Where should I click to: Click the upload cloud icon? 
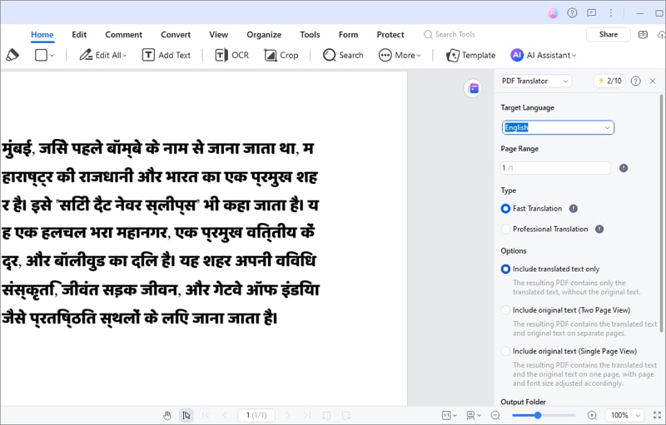coord(661,35)
